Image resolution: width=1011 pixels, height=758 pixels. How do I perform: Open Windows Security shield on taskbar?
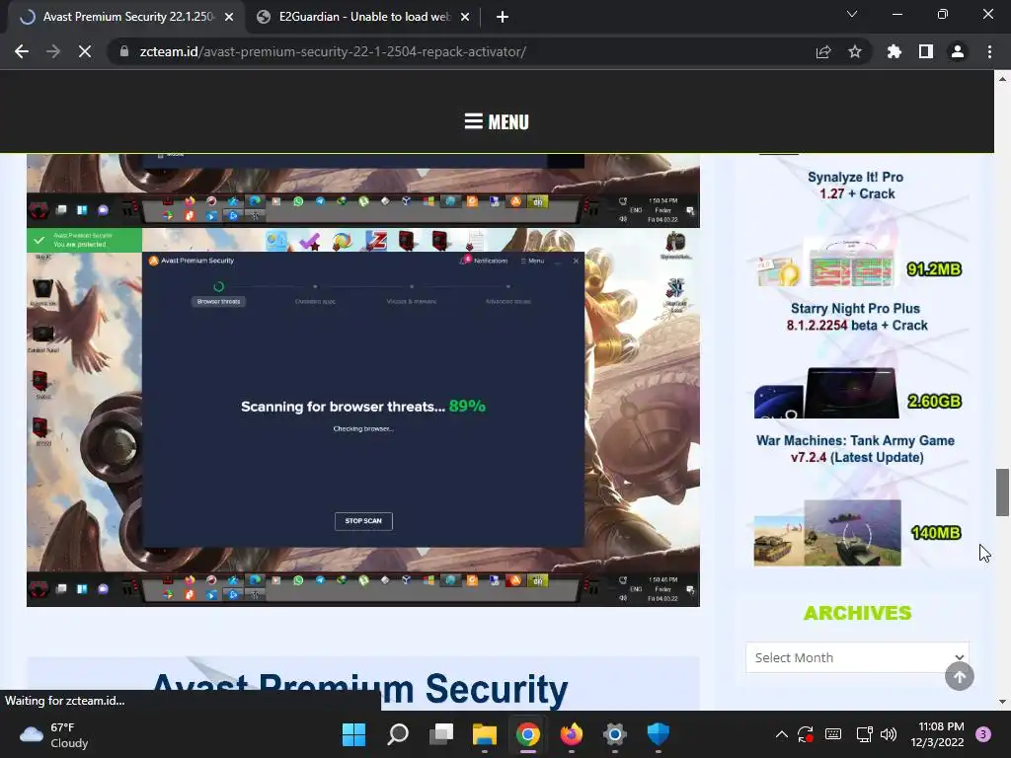[659, 734]
